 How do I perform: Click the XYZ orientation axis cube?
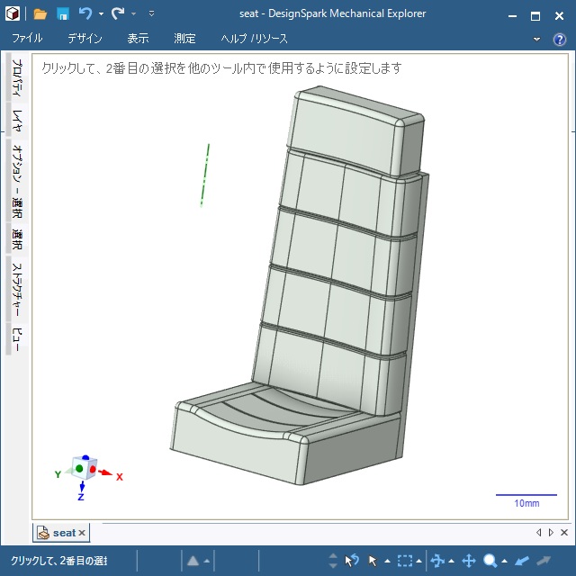(x=84, y=468)
